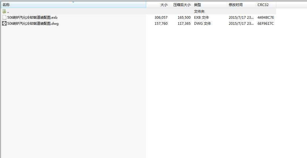Image resolution: width=307 pixels, height=158 pixels.
Task: Select 50t转炉汽化冷却烟道装配图.exb file name
Action: 32,18
